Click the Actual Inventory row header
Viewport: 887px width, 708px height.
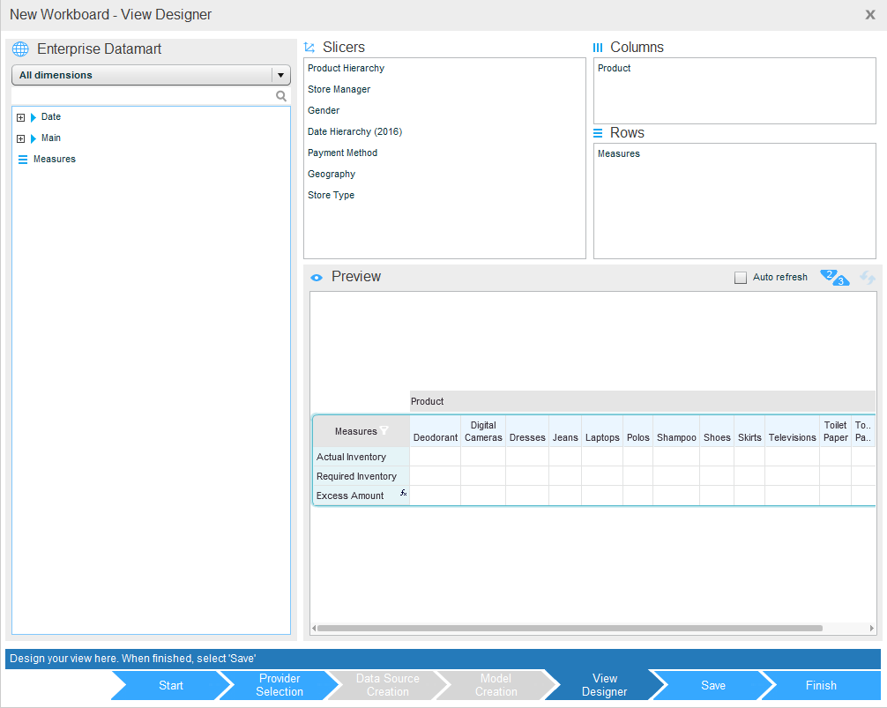pyautogui.click(x=362, y=457)
